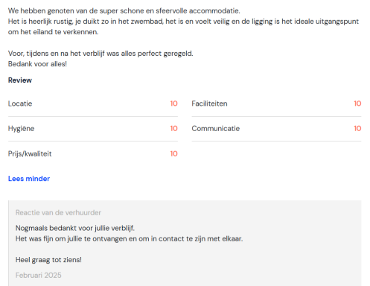The image size is (370, 286).
Task: Select the Locatie rating row
Action: tap(93, 104)
